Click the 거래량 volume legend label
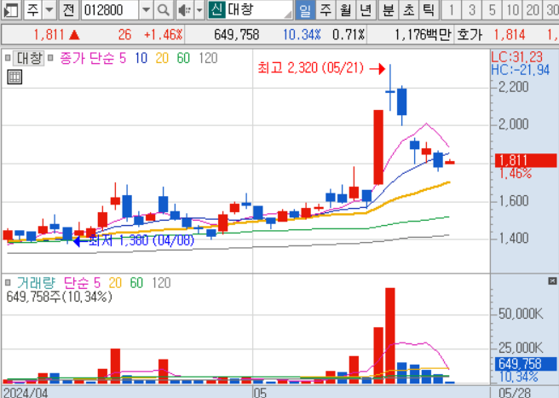The image size is (559, 398). pyautogui.click(x=37, y=283)
